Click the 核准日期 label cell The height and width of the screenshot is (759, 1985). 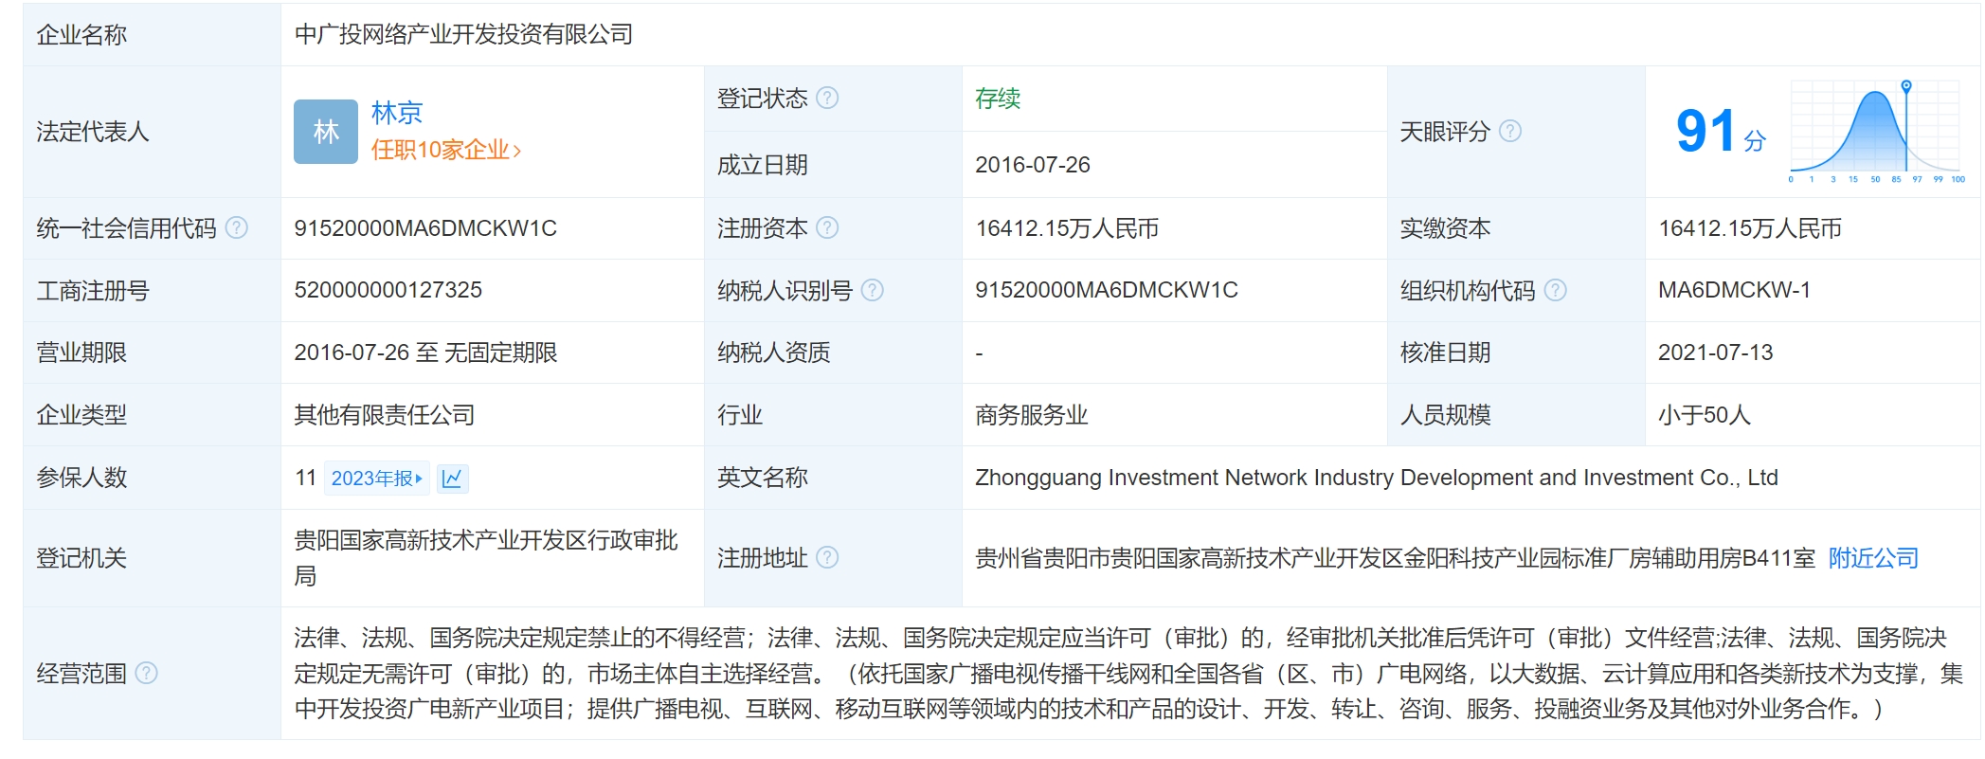[x=1516, y=352]
